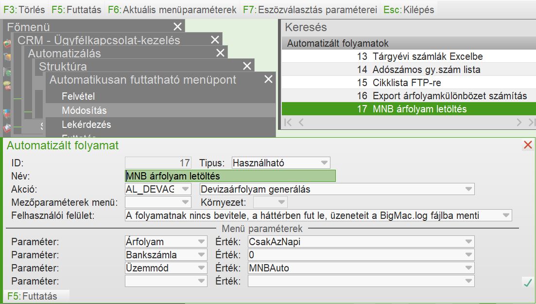Close the Struktúra panel
536x304 pixels.
247,66
